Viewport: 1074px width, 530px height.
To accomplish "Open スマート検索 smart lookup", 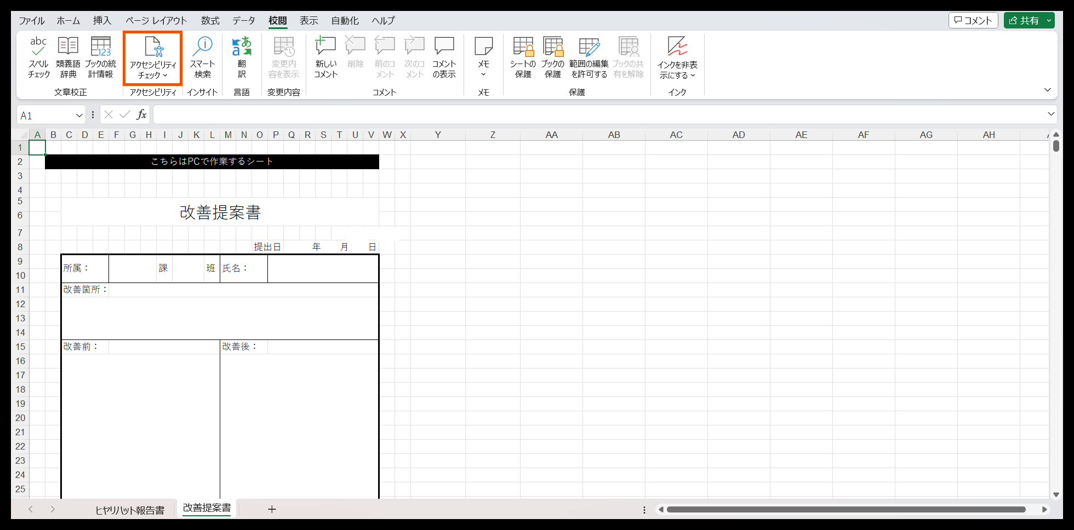I will coord(202,57).
